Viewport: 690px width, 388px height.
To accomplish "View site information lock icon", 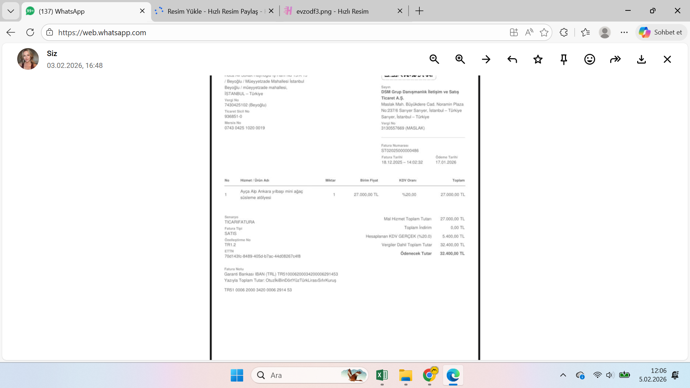I will coord(50,32).
